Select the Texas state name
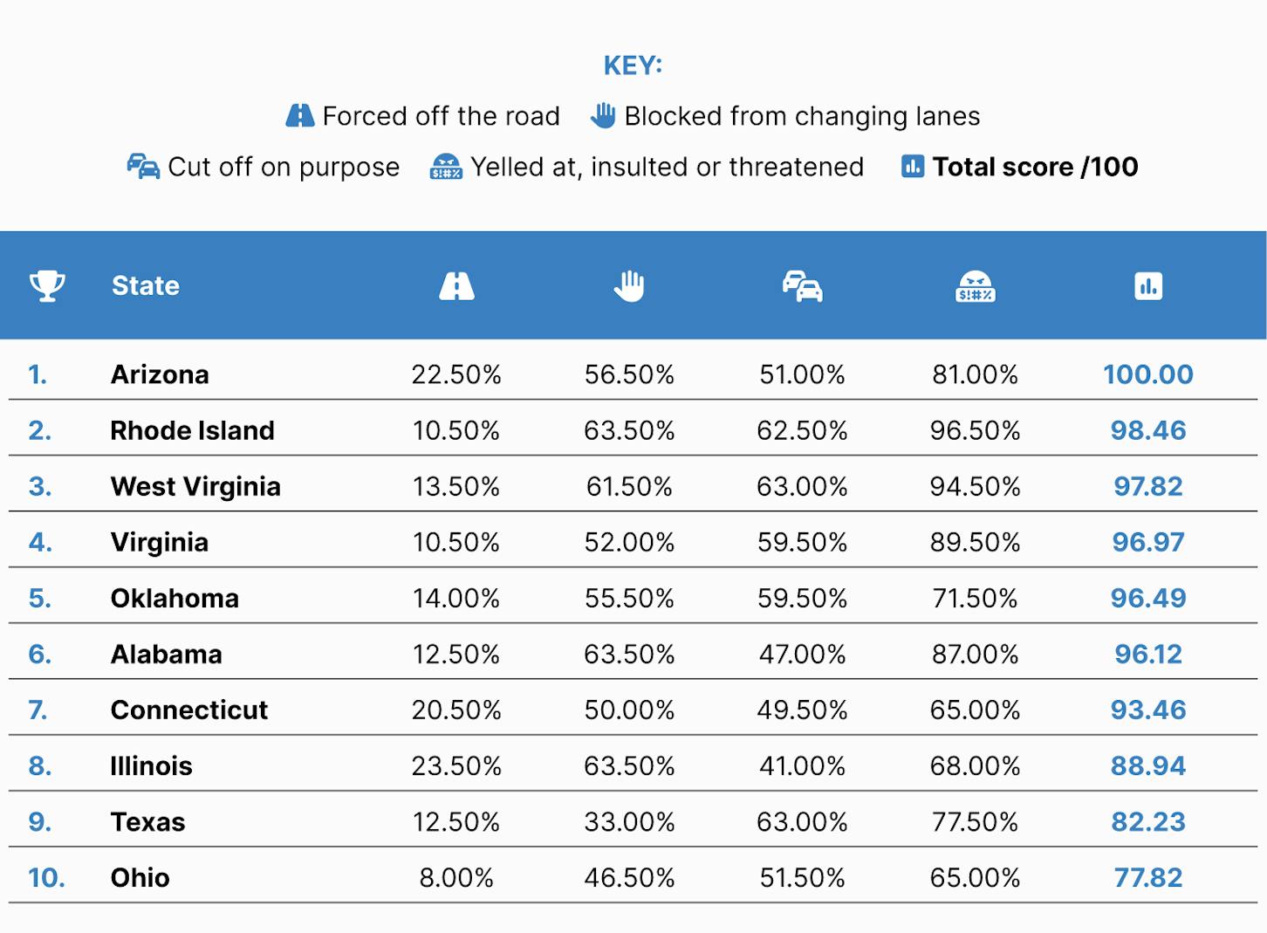 (x=147, y=821)
